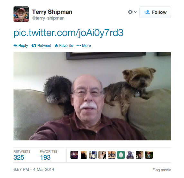Open the gear settings dropdown

(132, 12)
